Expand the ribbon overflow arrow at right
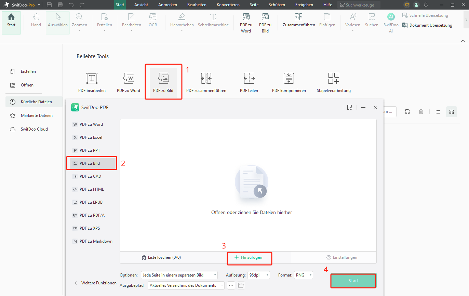This screenshot has height=296, width=469. [x=466, y=20]
